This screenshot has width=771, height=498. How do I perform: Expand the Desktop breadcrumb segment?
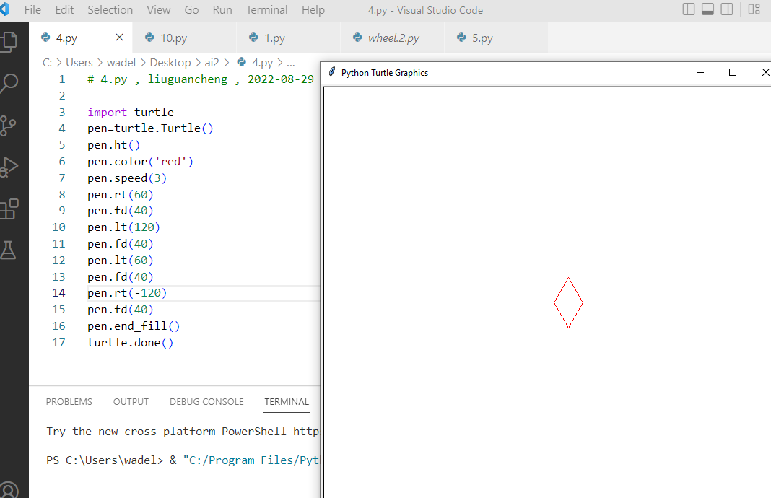click(x=170, y=63)
